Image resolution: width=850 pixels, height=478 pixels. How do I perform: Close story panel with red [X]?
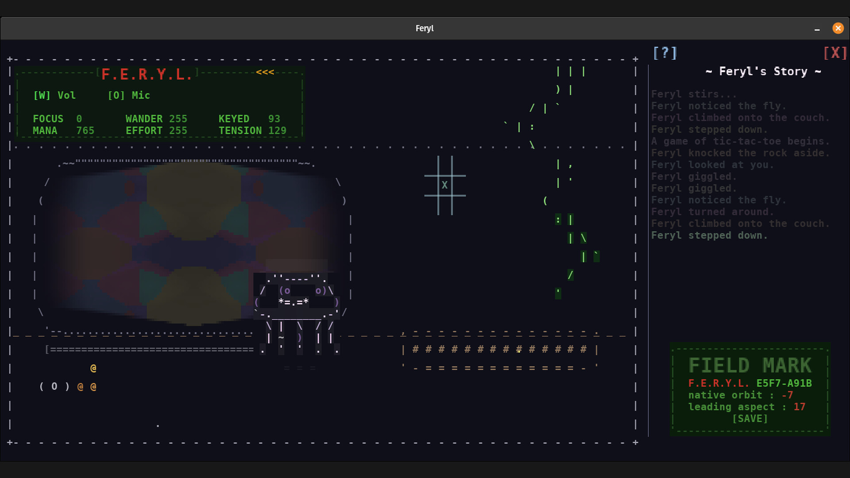pos(835,53)
